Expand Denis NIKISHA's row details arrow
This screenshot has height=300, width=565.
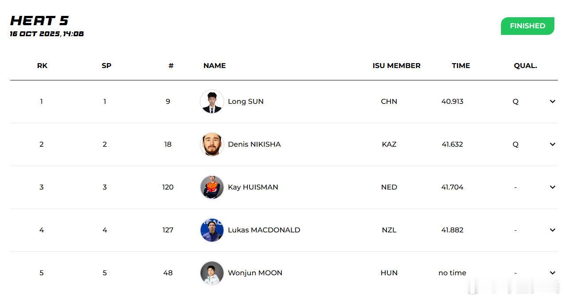tap(552, 144)
